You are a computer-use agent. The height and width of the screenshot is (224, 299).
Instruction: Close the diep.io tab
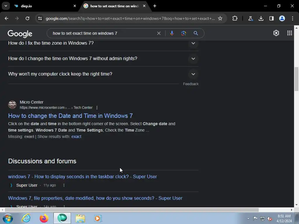point(75,6)
